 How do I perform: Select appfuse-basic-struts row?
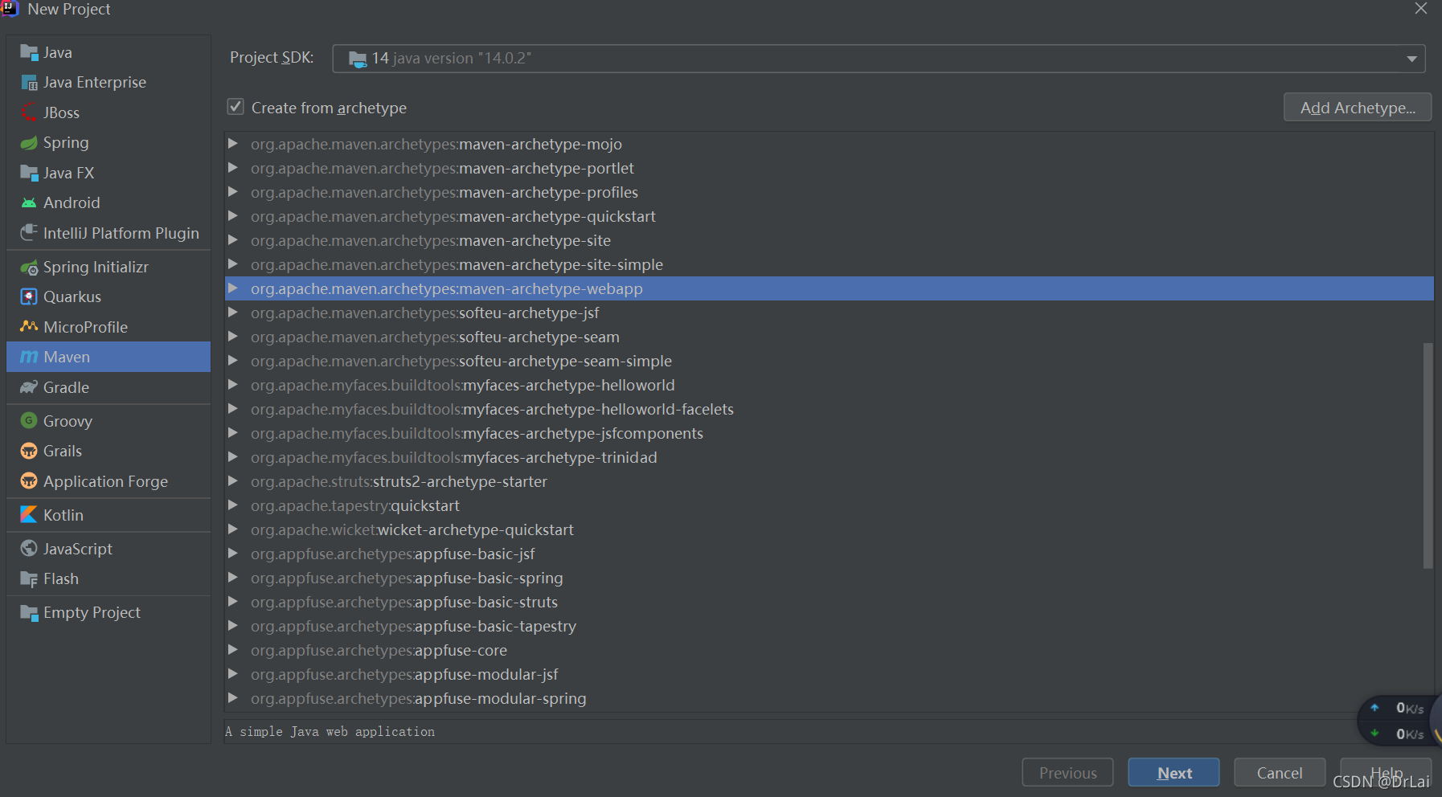830,602
